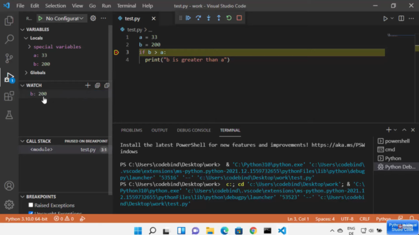
Task: Change CRLF line ending
Action: pos(365,219)
